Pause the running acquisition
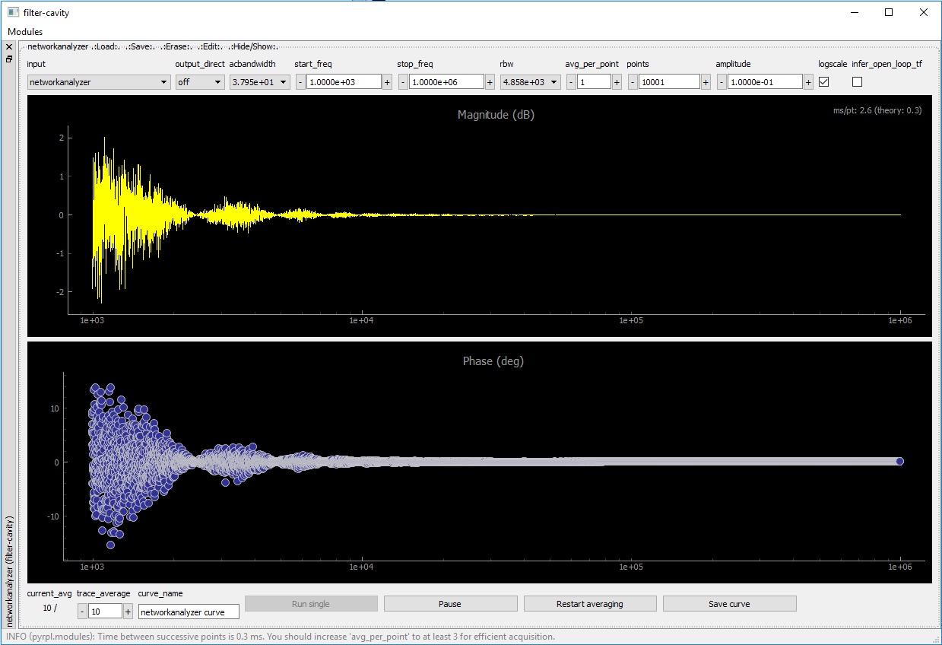The width and height of the screenshot is (942, 645). 450,604
